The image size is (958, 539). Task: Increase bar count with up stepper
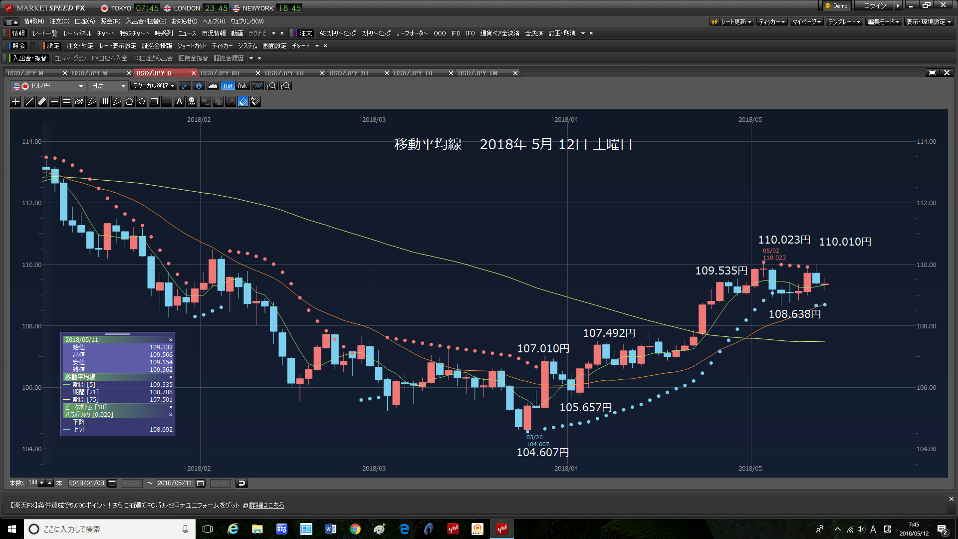50,483
